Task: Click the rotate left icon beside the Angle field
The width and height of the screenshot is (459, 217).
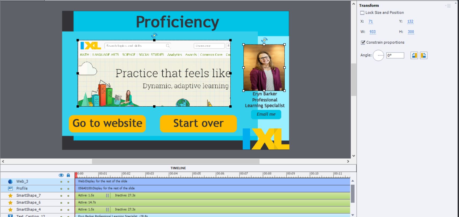Action: tap(414, 55)
